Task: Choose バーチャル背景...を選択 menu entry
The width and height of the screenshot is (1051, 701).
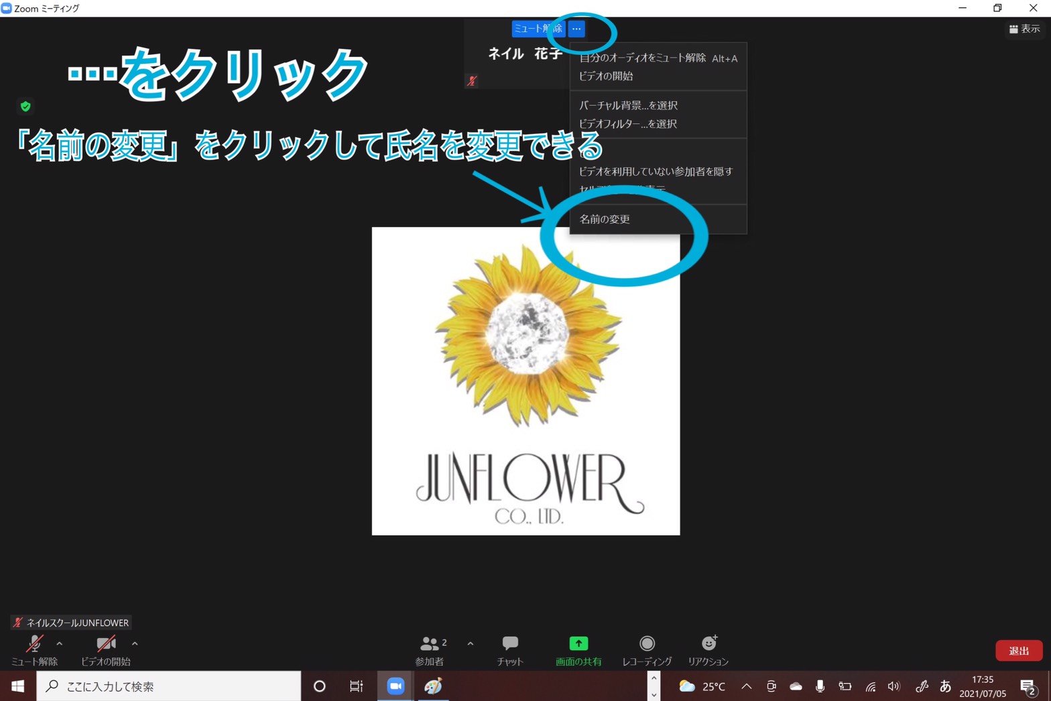Action: click(628, 105)
